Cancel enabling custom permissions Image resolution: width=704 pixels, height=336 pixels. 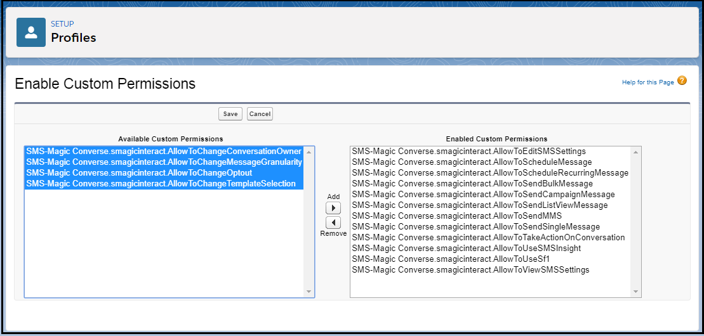260,114
